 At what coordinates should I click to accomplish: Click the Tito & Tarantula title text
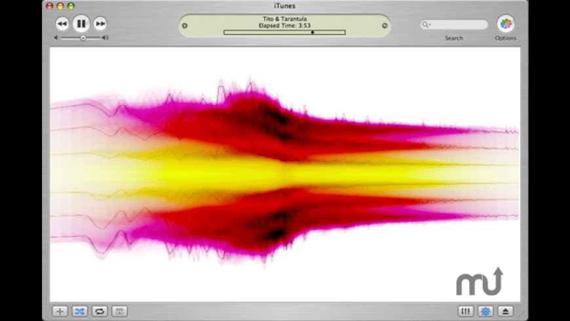point(284,19)
